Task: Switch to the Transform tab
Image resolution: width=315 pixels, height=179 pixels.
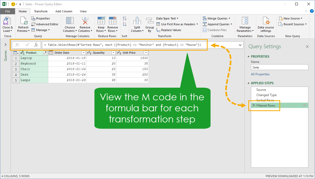Action: (41, 11)
